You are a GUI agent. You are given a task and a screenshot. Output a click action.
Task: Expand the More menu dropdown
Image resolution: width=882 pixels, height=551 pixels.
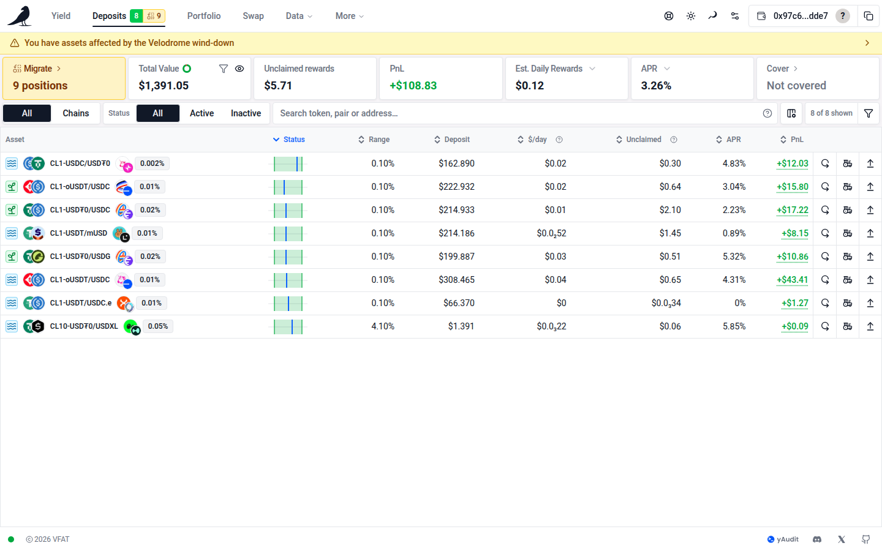pos(350,16)
